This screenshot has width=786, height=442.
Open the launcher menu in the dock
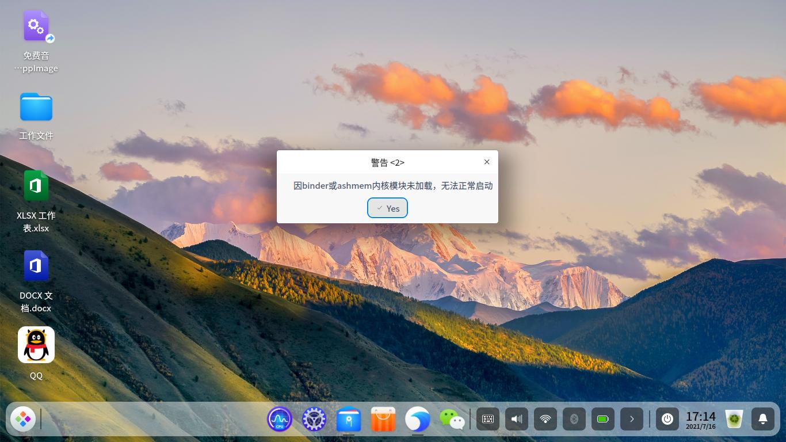23,419
